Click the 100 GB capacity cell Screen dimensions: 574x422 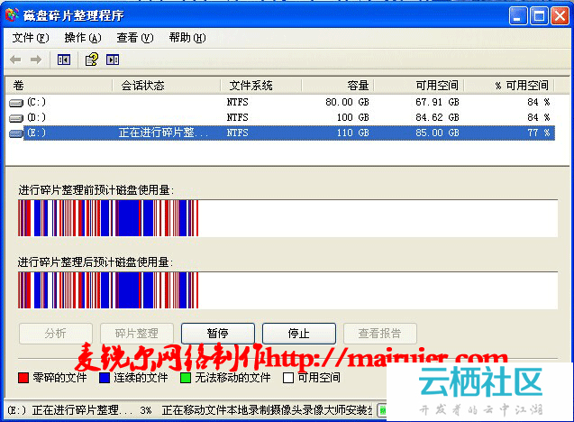click(x=353, y=117)
